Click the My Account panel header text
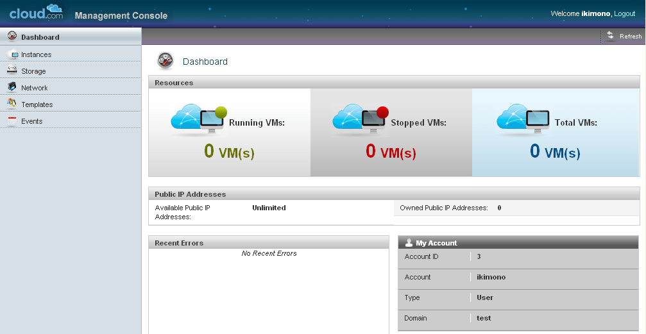 coord(436,243)
